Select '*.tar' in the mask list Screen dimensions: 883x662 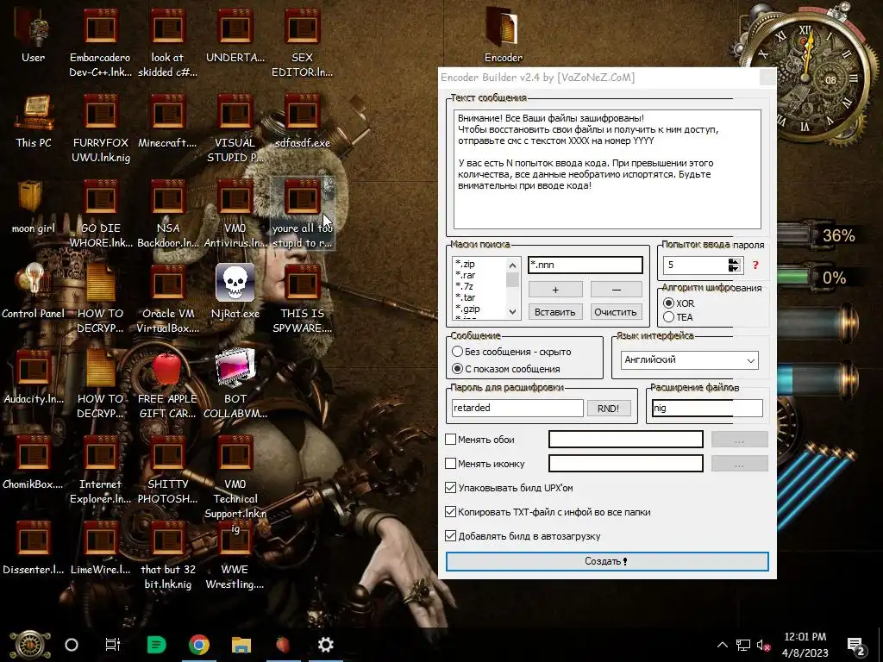click(466, 297)
